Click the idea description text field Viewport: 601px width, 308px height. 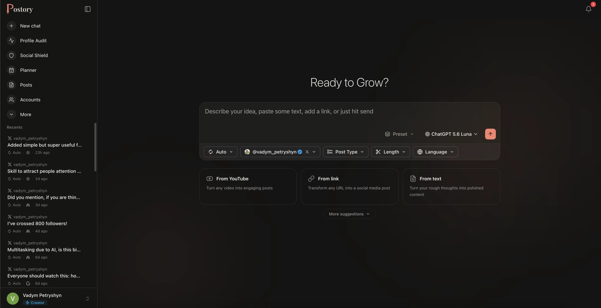pyautogui.click(x=349, y=115)
